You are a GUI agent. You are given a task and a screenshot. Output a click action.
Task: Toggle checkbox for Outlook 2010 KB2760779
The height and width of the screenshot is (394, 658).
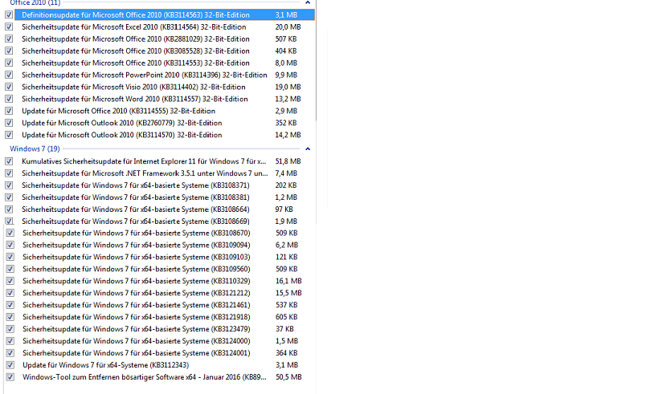tap(9, 123)
